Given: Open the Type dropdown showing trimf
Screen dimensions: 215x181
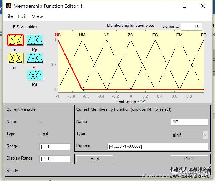Looking at the screenshot, I should pos(189,135).
